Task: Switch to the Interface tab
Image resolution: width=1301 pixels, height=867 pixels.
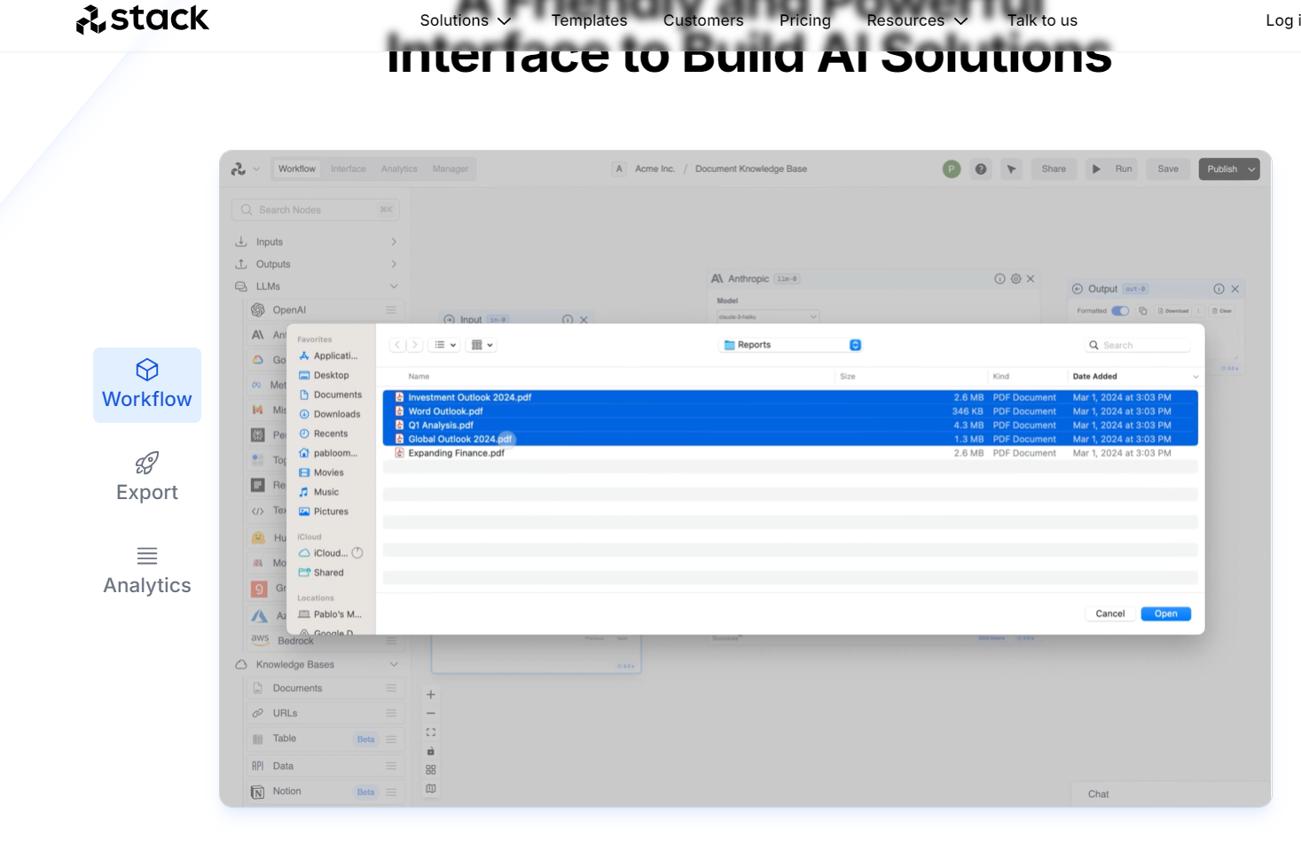Action: (348, 168)
